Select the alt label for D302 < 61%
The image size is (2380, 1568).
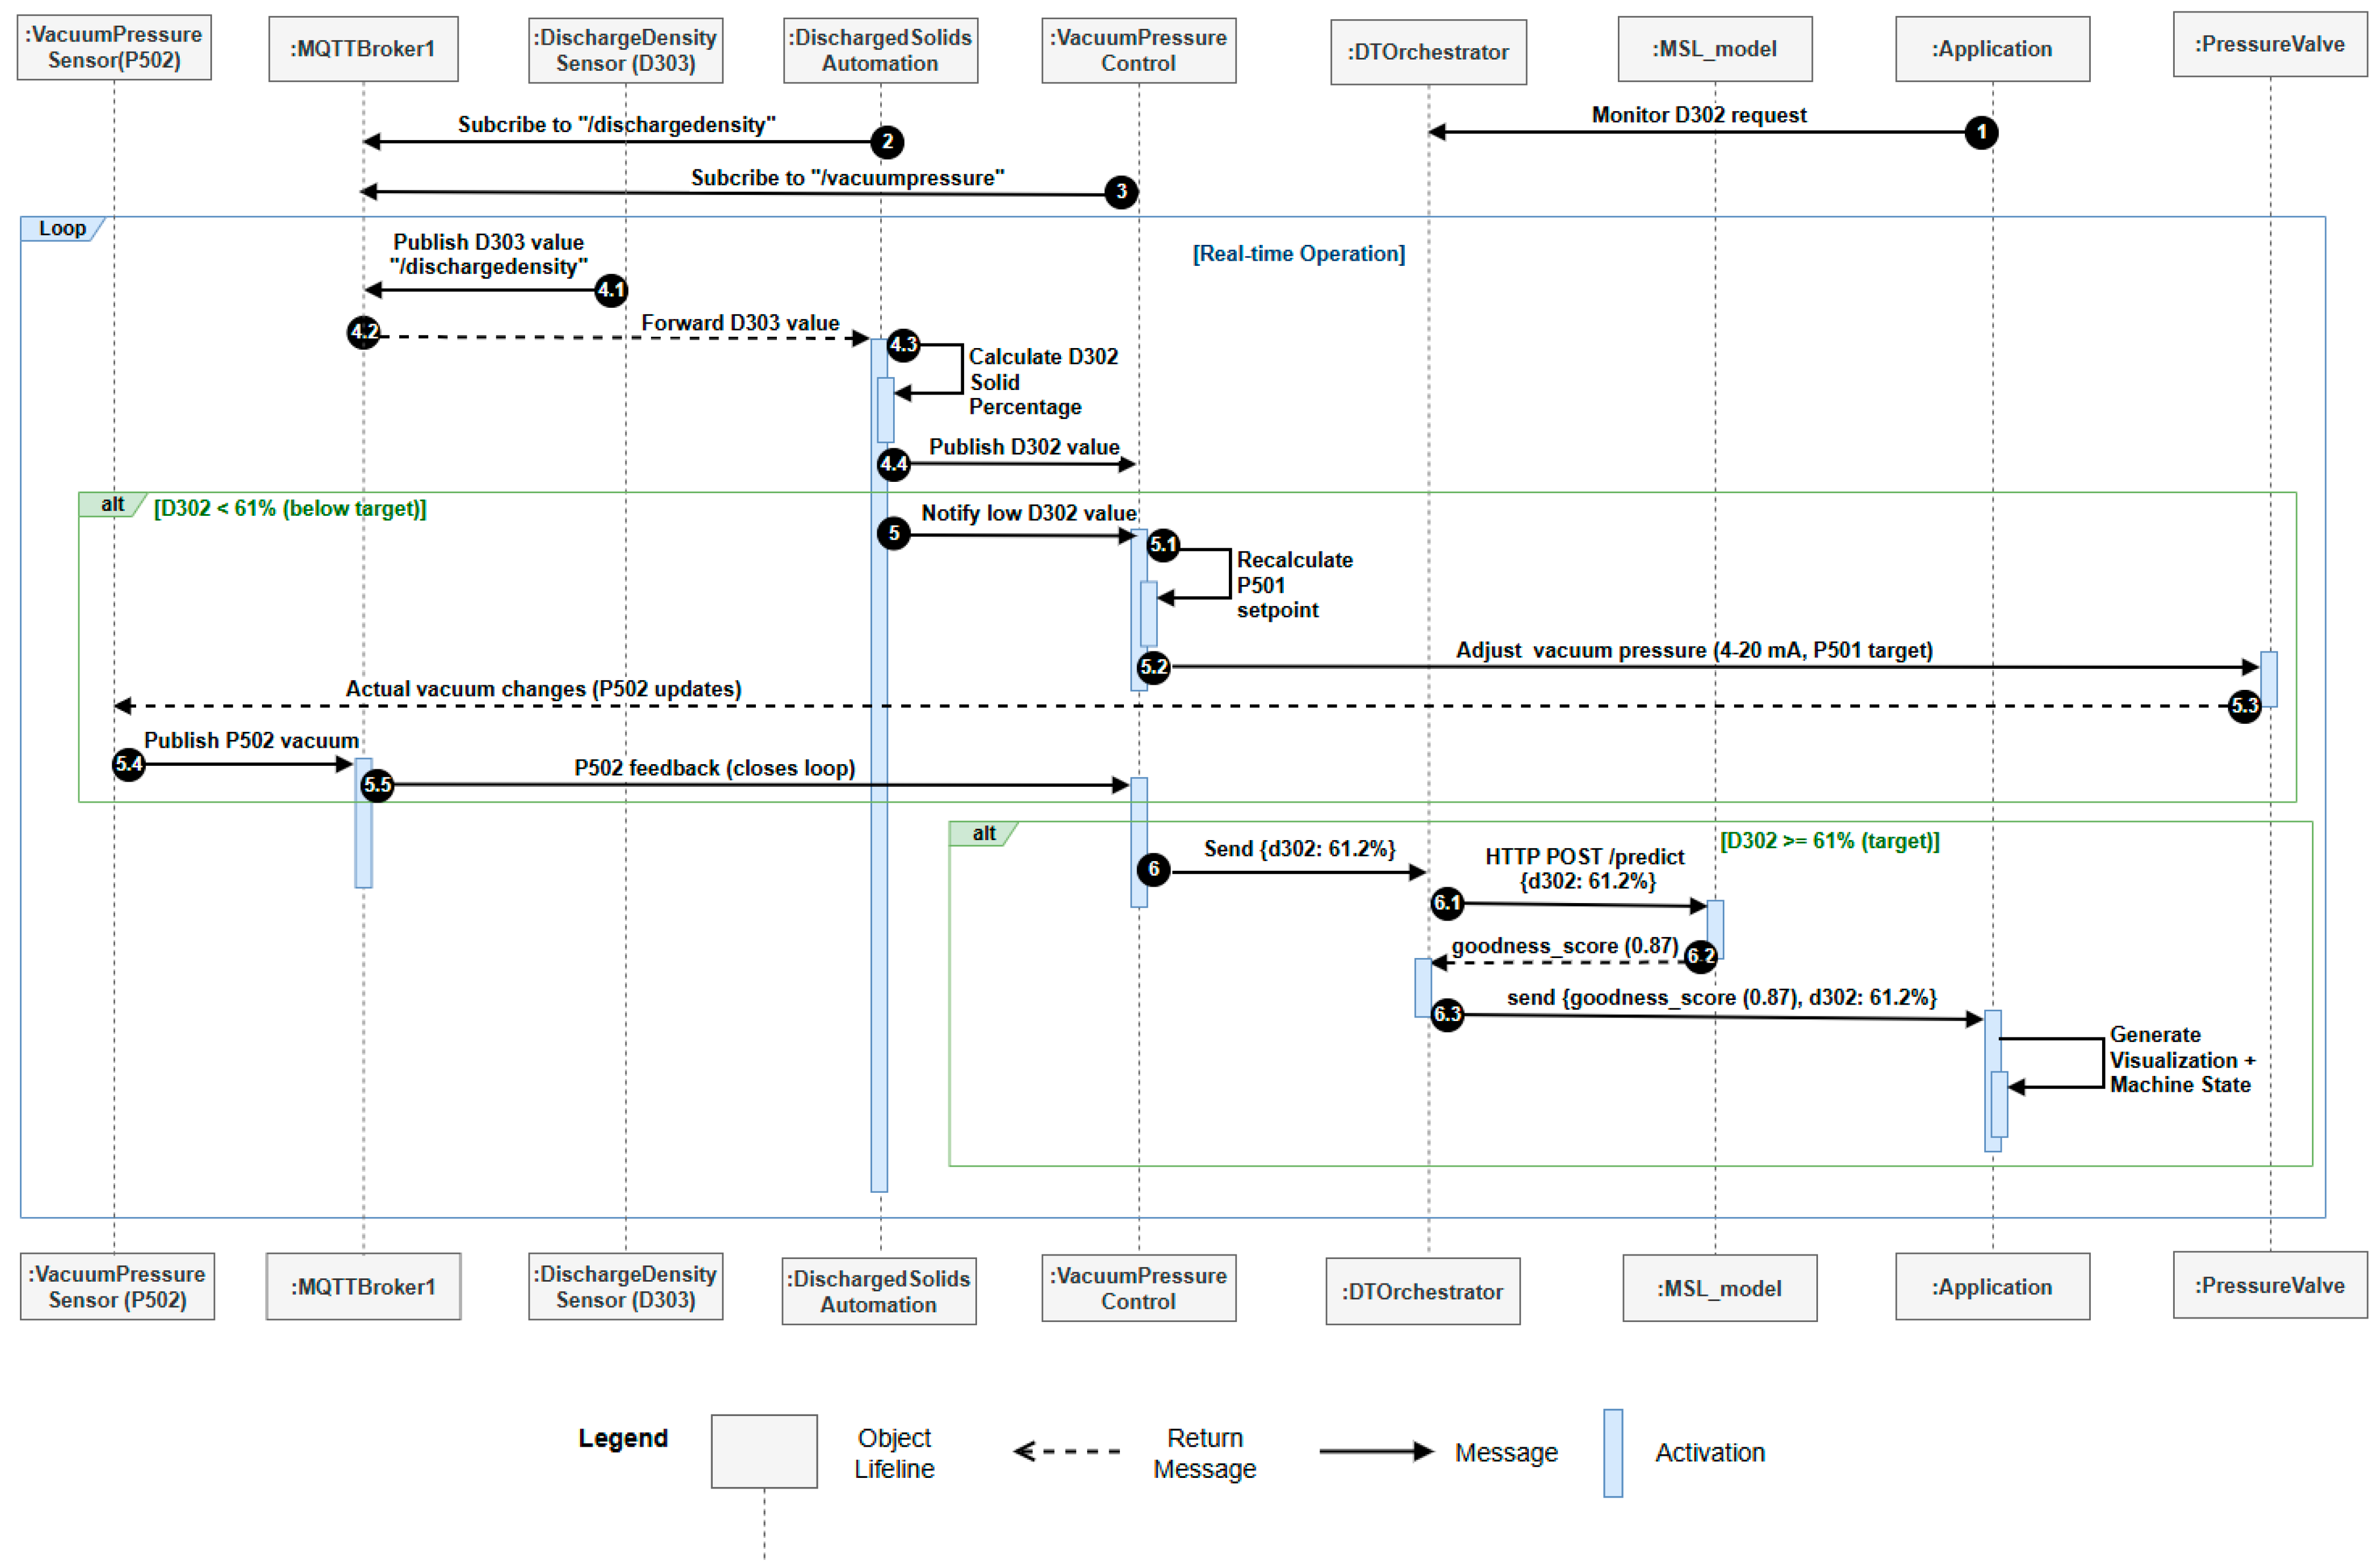[x=112, y=504]
